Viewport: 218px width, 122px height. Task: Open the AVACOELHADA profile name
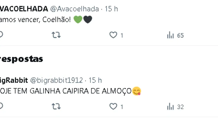24,9
